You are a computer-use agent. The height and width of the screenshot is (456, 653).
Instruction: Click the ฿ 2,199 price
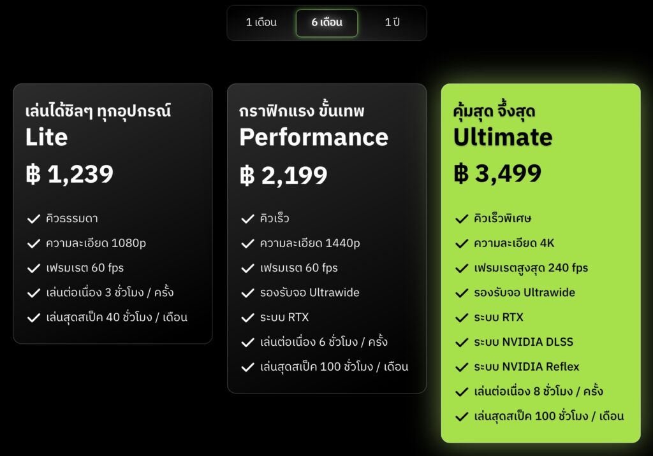click(284, 175)
